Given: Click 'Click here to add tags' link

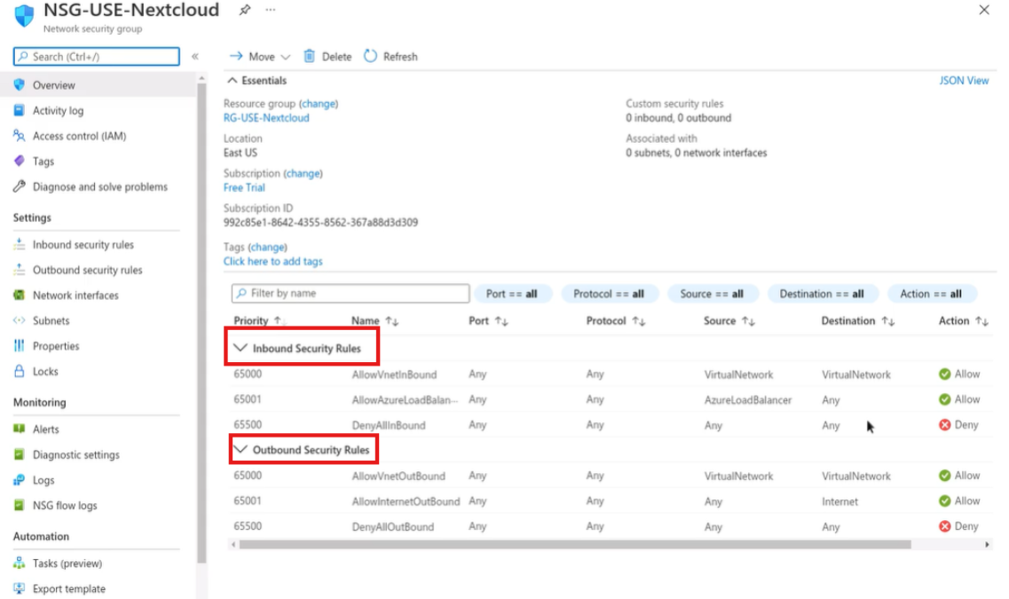Looking at the screenshot, I should pos(272,261).
